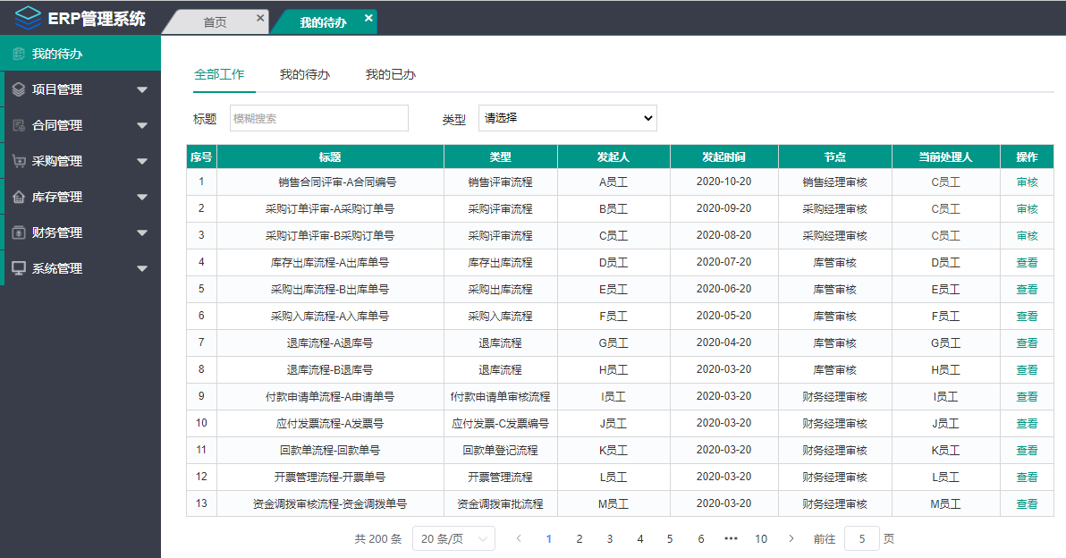
Task: Click 查看 for 开票管理流程-开票单号
Action: point(1027,478)
